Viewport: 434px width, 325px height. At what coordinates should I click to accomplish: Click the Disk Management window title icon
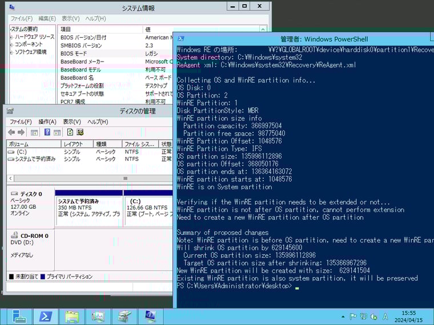tap(10, 111)
